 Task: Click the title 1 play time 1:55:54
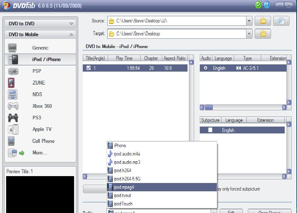tap(133, 68)
